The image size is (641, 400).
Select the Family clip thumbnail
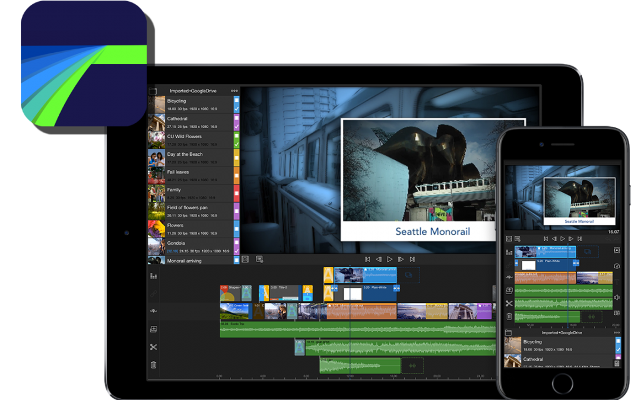[156, 193]
